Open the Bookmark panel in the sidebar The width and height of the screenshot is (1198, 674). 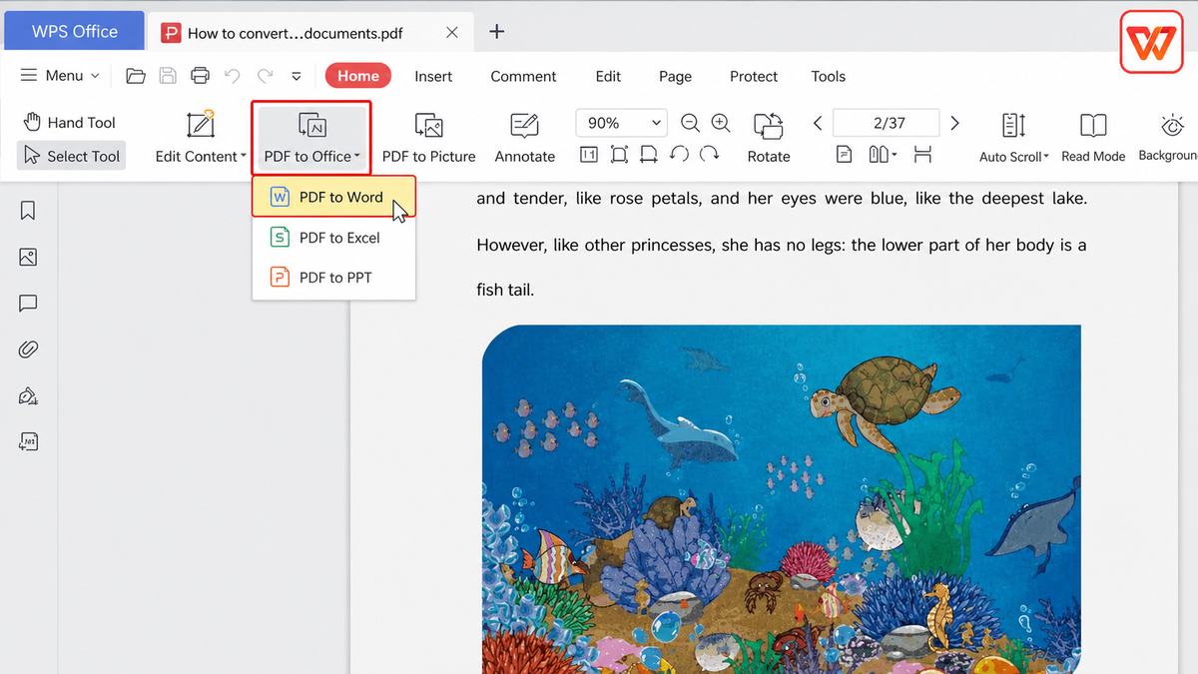(28, 211)
